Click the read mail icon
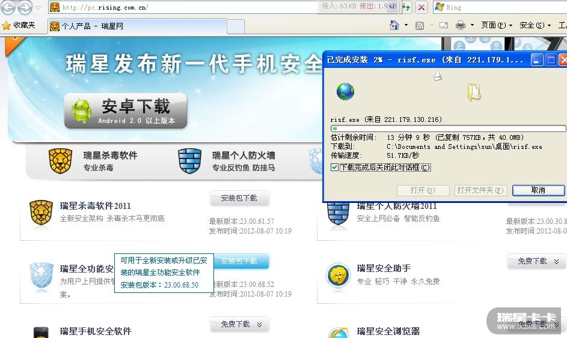The image size is (567, 338). [444, 25]
